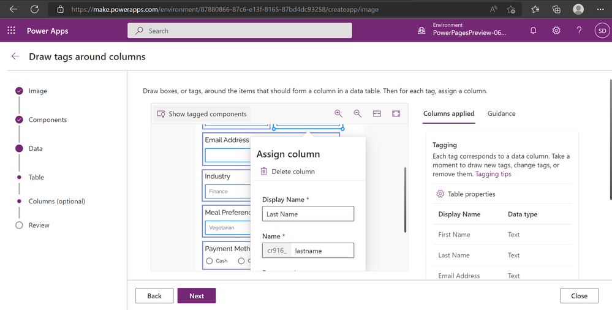Fit image to width icon
Image resolution: width=612 pixels, height=310 pixels.
(377, 113)
